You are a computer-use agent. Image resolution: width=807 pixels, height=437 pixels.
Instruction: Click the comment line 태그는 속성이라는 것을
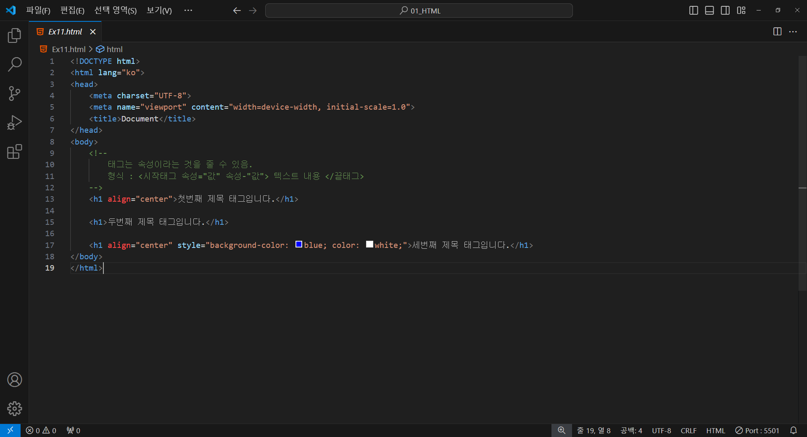tap(180, 164)
